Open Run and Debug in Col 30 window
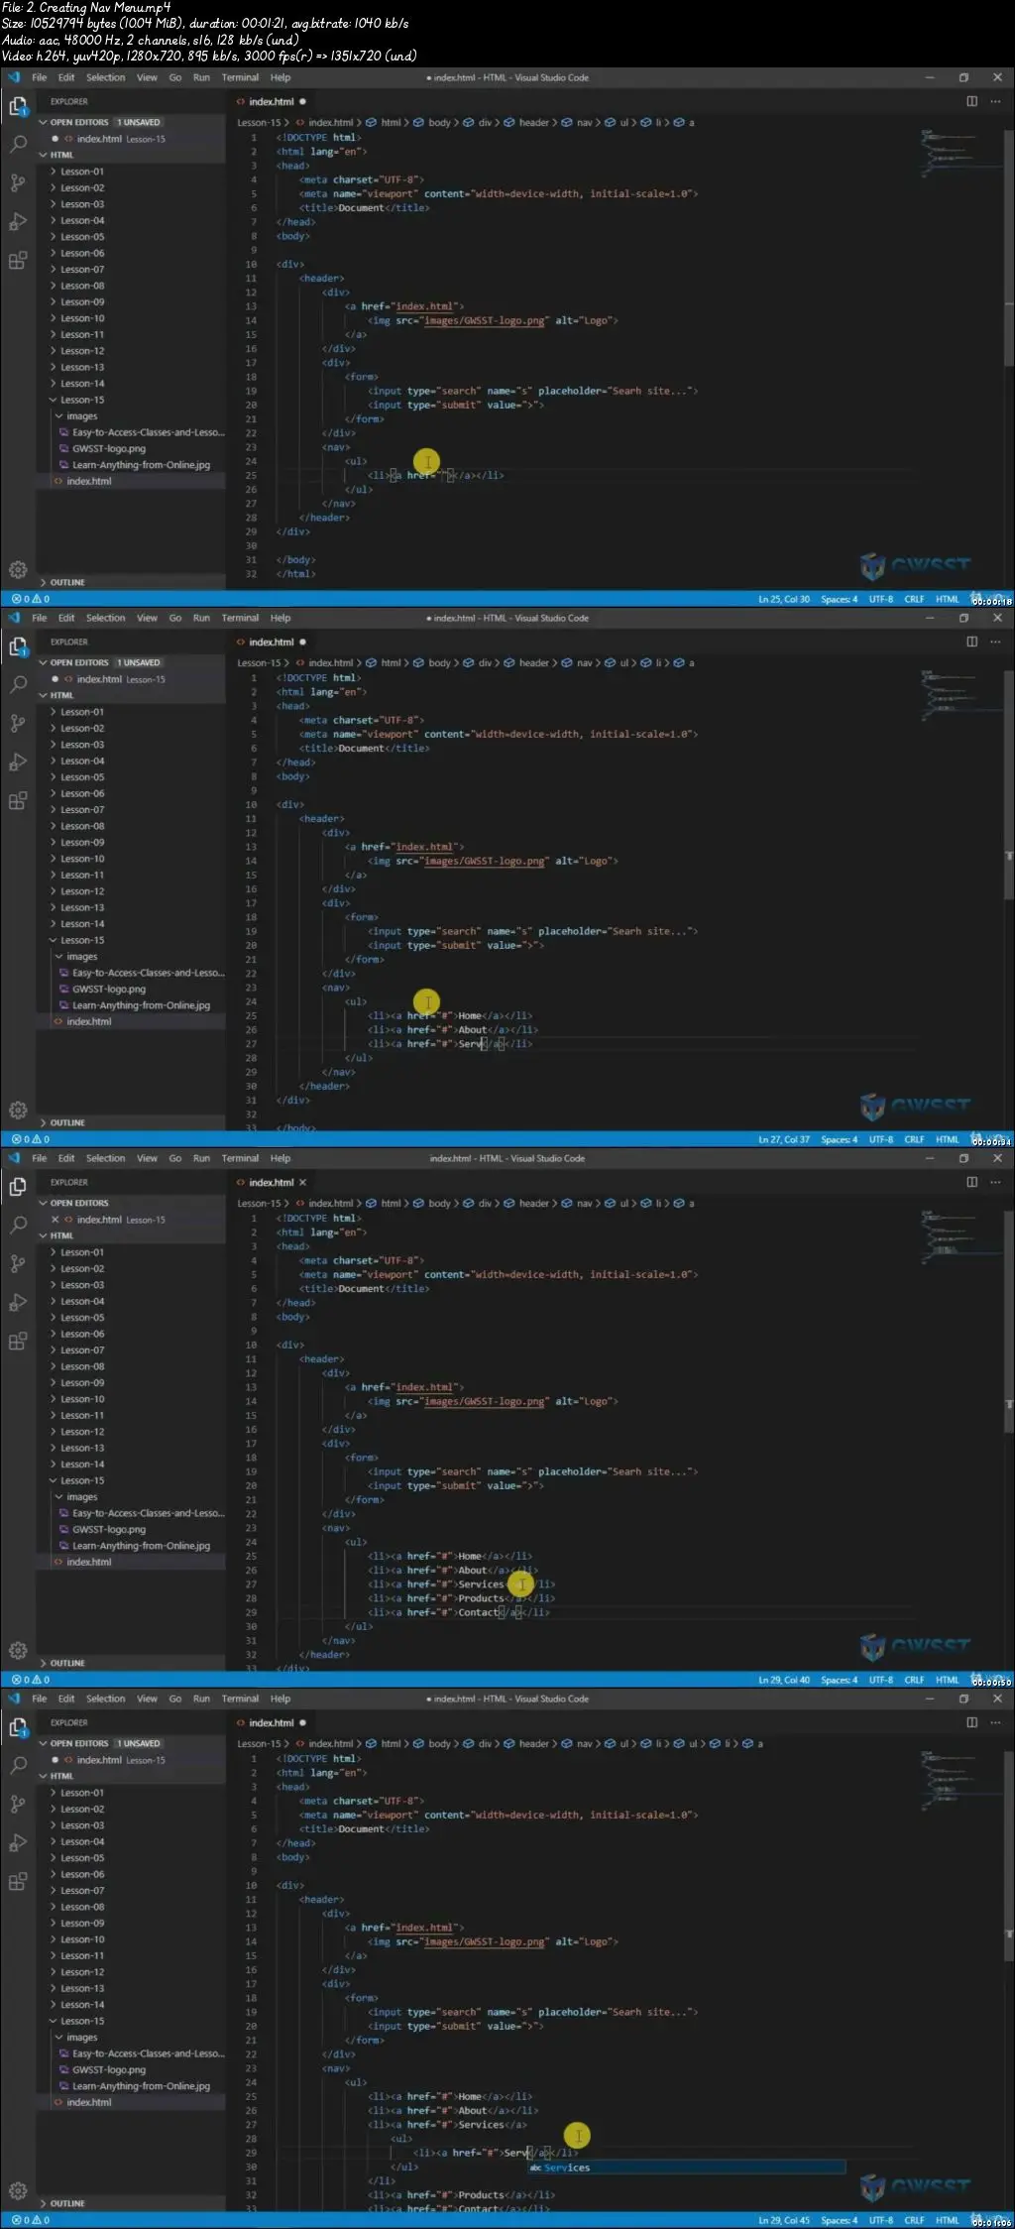This screenshot has height=2229, width=1015. click(x=18, y=222)
